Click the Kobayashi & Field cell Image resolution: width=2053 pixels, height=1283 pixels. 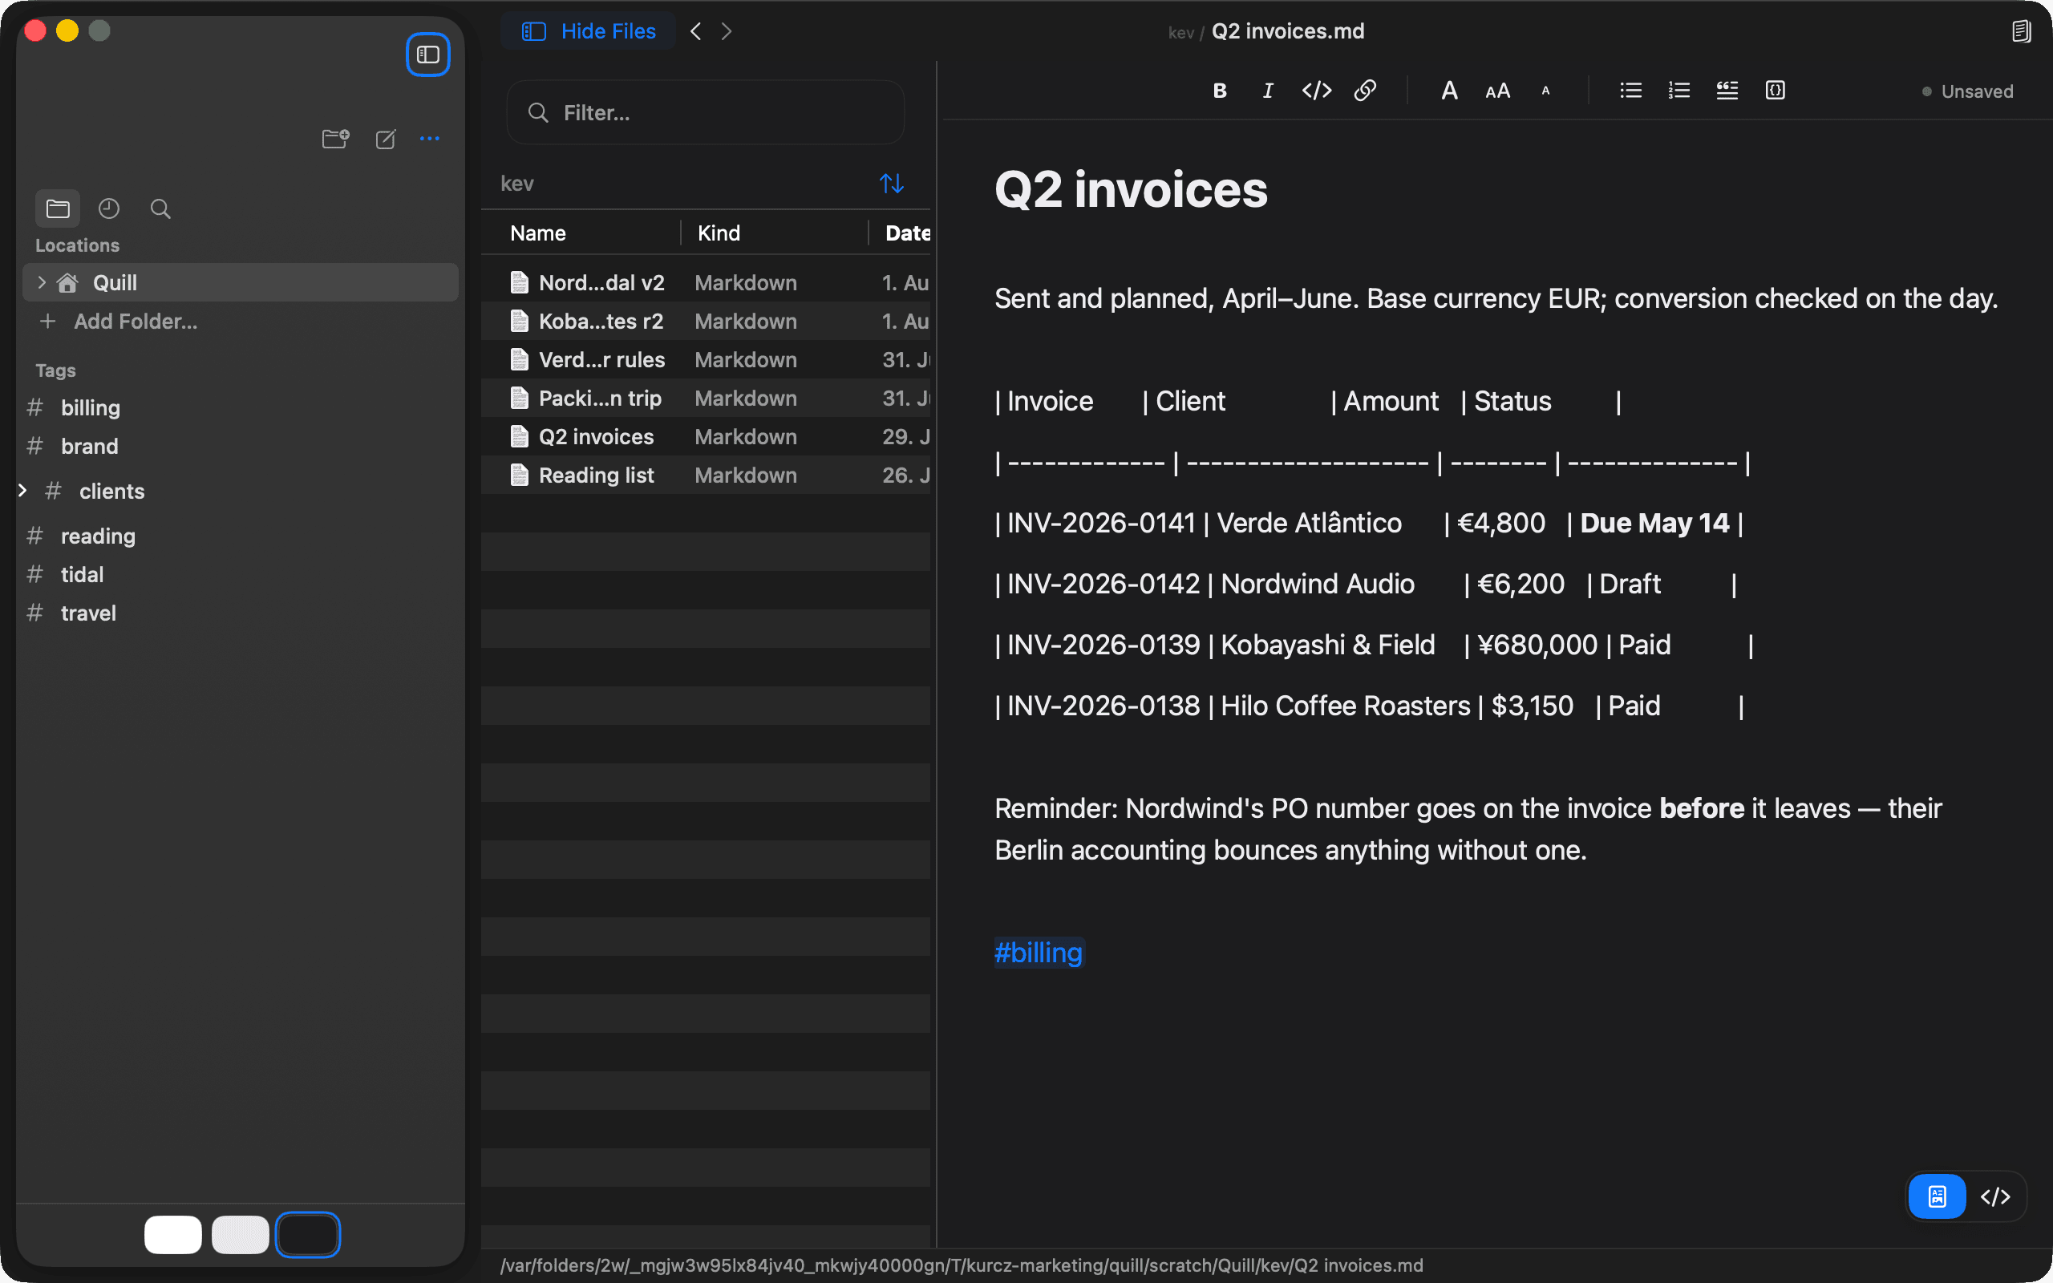[1328, 646]
